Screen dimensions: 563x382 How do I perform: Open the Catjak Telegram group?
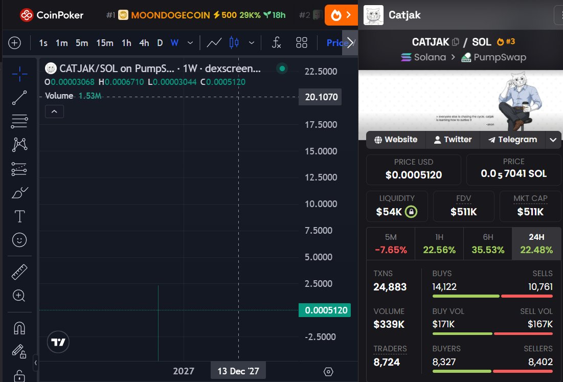512,140
